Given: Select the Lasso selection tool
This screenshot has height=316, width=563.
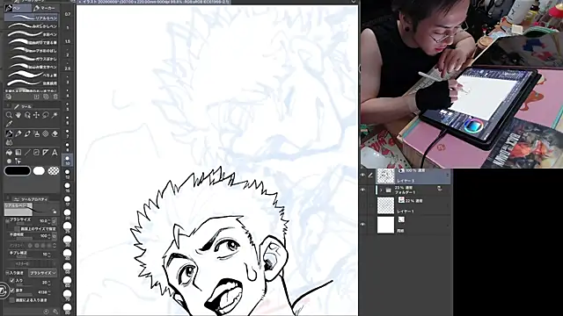Looking at the screenshot, I should 46,115.
